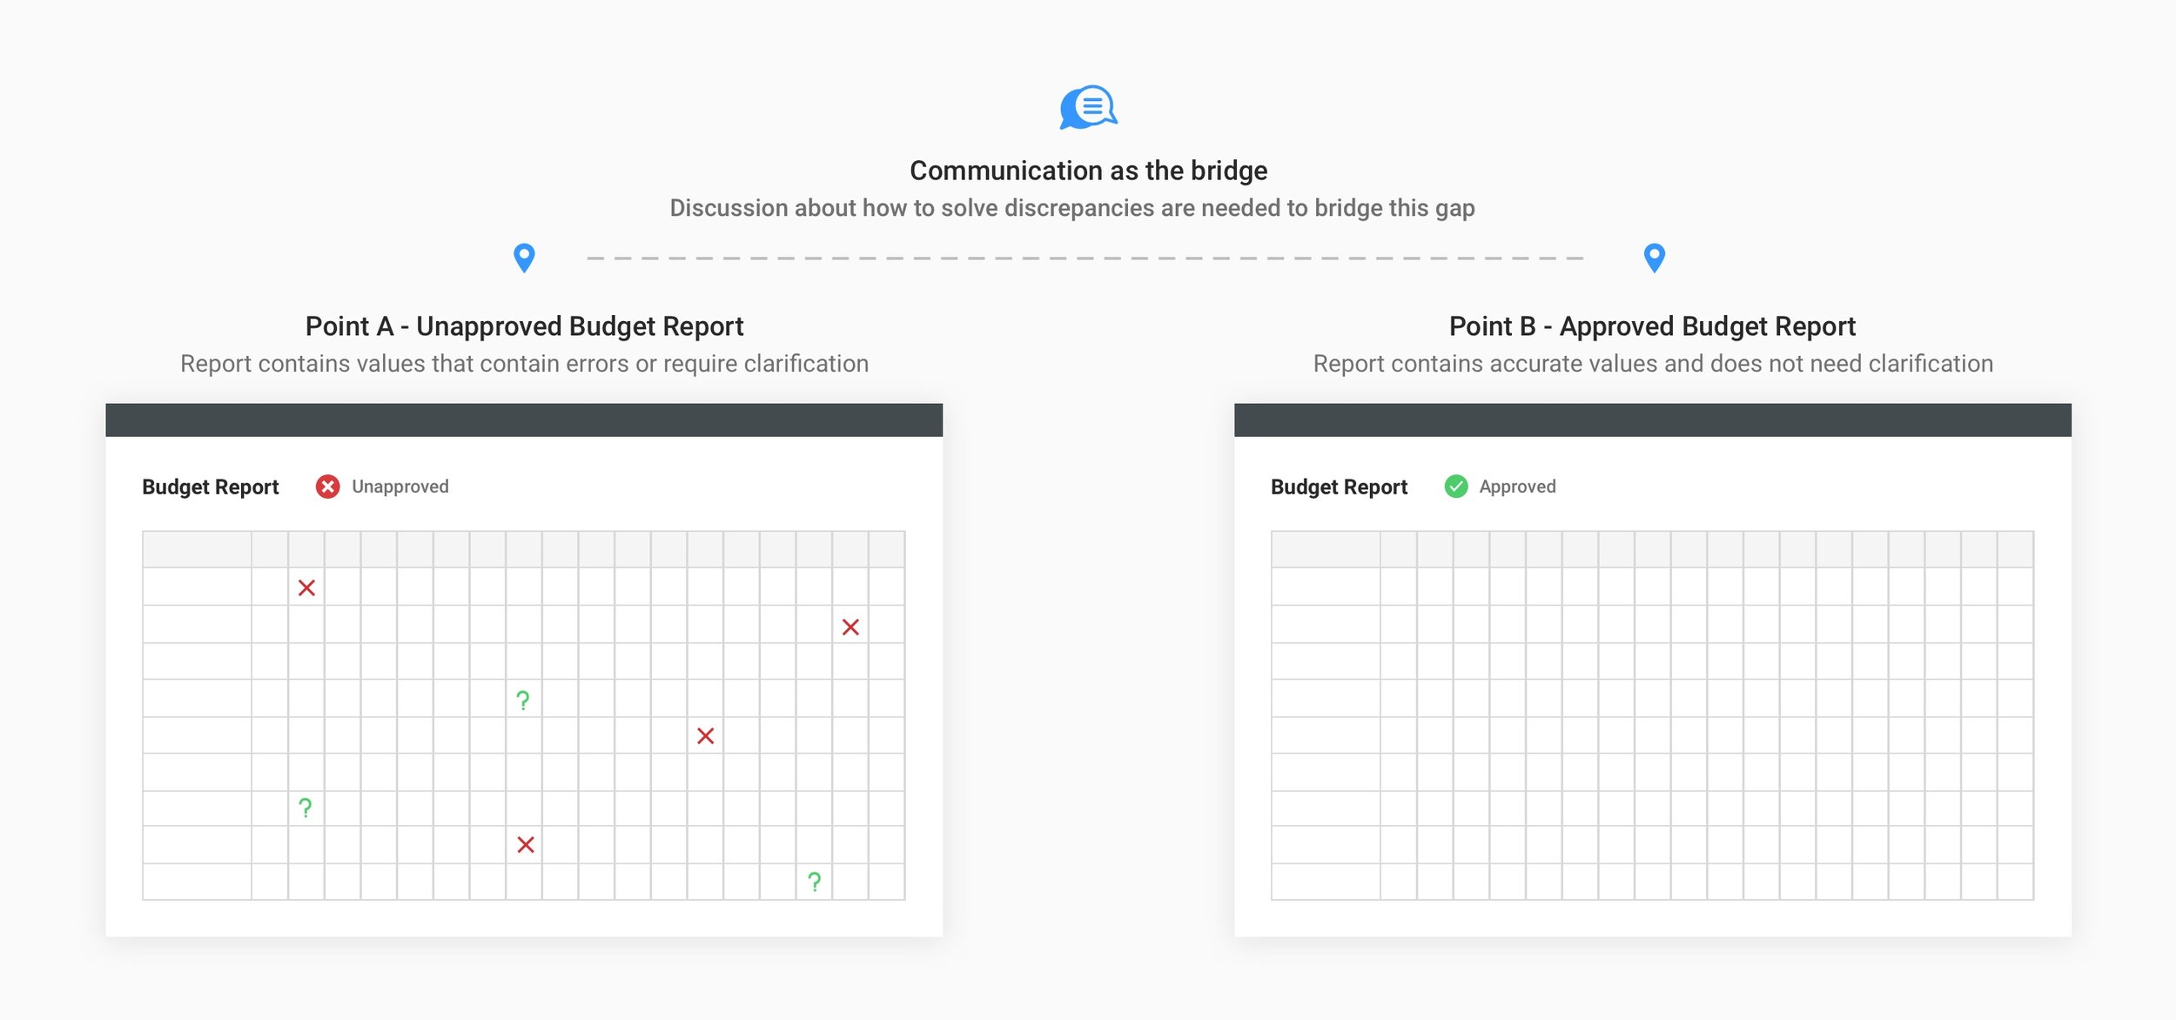
Task: Click the right Budget Report heading
Action: [x=1339, y=487]
